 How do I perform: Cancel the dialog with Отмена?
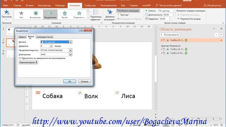[x=84, y=81]
